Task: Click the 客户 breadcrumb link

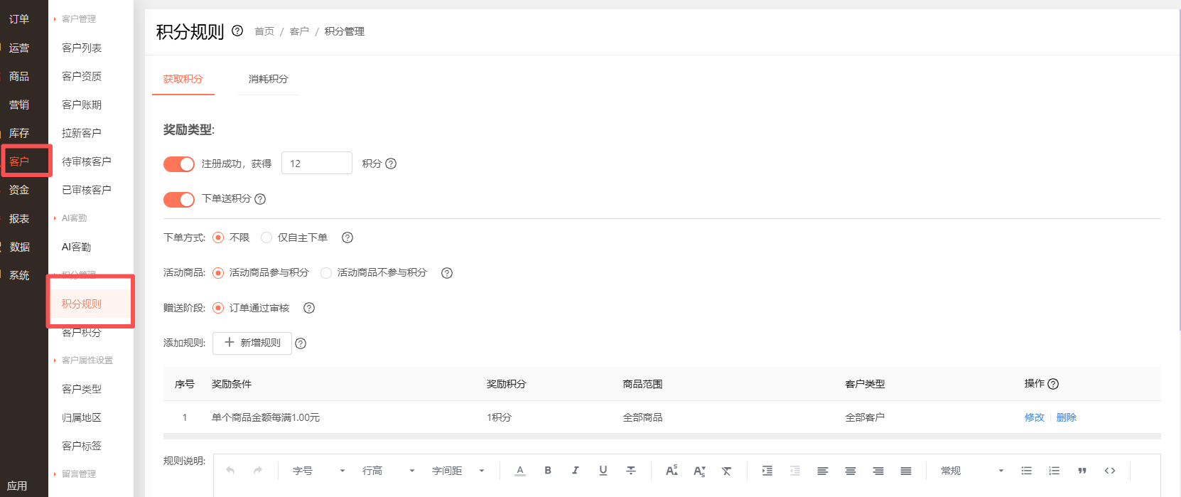Action: click(299, 31)
